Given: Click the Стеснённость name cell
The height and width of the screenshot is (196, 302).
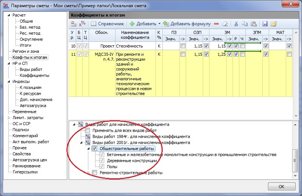Looking at the screenshot, I should [136, 46].
